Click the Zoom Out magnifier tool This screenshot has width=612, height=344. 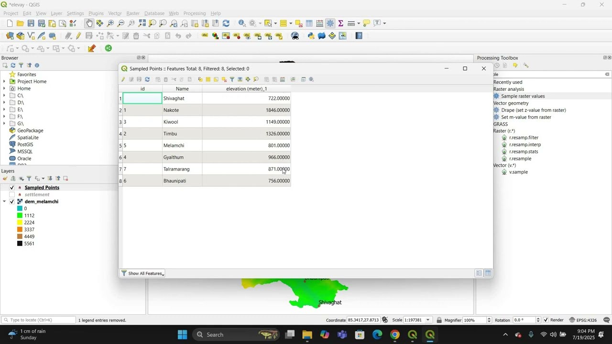pos(121,23)
